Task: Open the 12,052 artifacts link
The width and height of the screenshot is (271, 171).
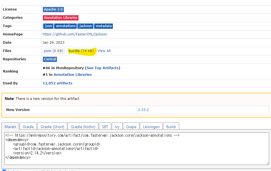Action: (58, 83)
